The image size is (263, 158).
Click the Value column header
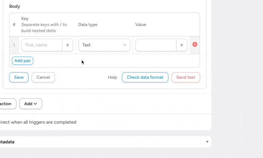coord(141,25)
